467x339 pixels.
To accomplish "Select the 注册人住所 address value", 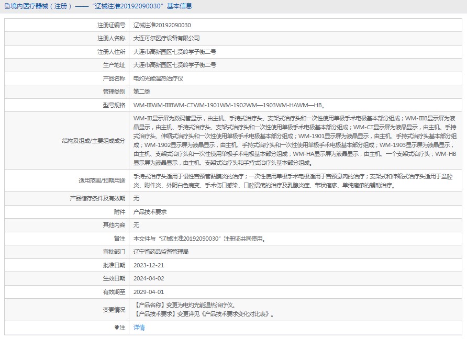I will point(174,52).
